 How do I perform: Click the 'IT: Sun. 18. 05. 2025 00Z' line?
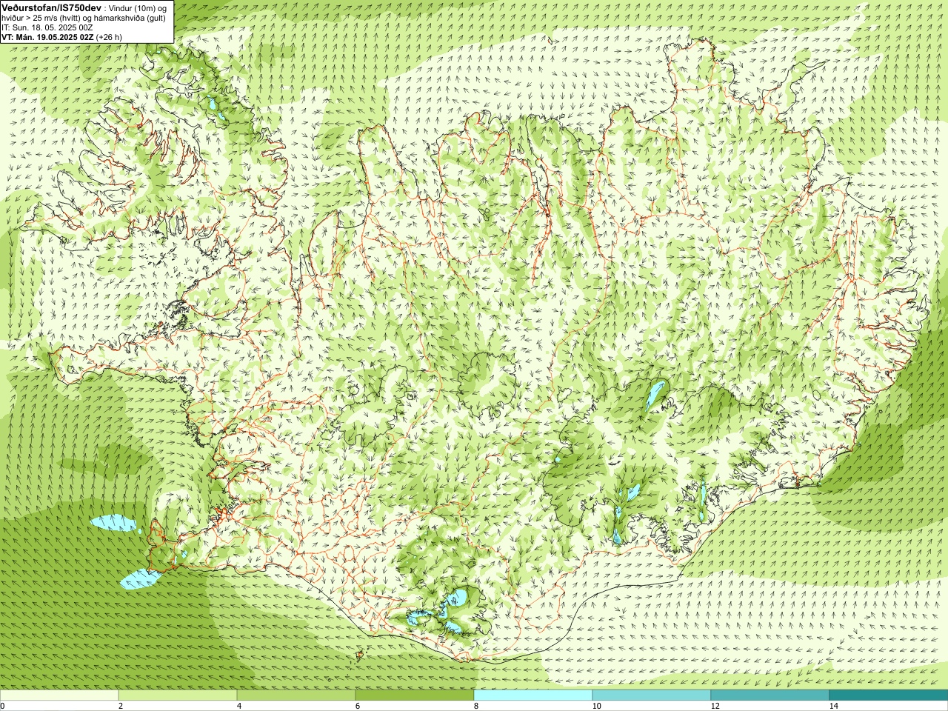pyautogui.click(x=47, y=27)
